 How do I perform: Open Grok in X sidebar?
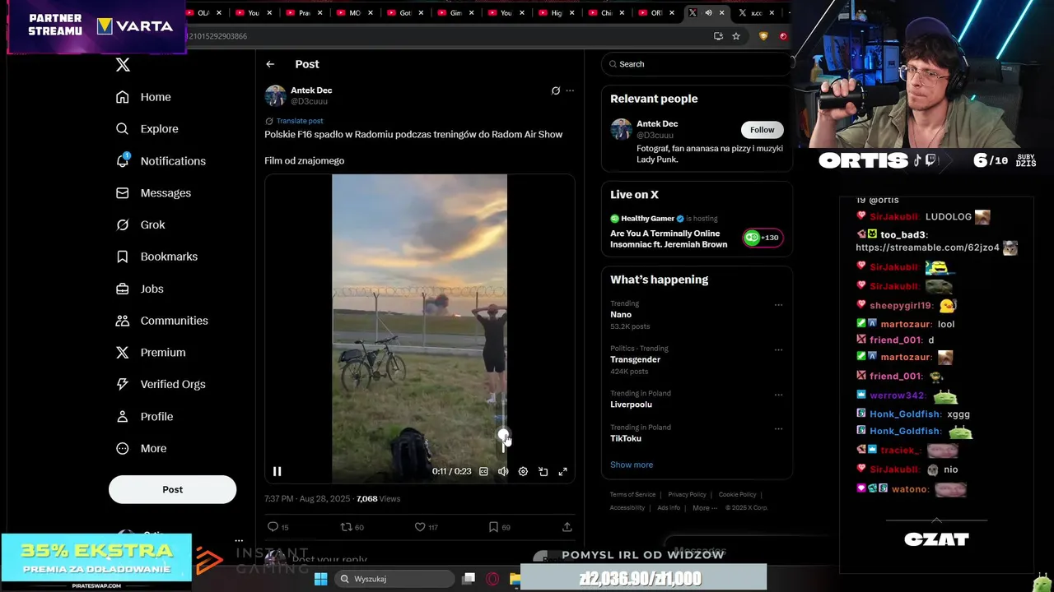point(140,224)
